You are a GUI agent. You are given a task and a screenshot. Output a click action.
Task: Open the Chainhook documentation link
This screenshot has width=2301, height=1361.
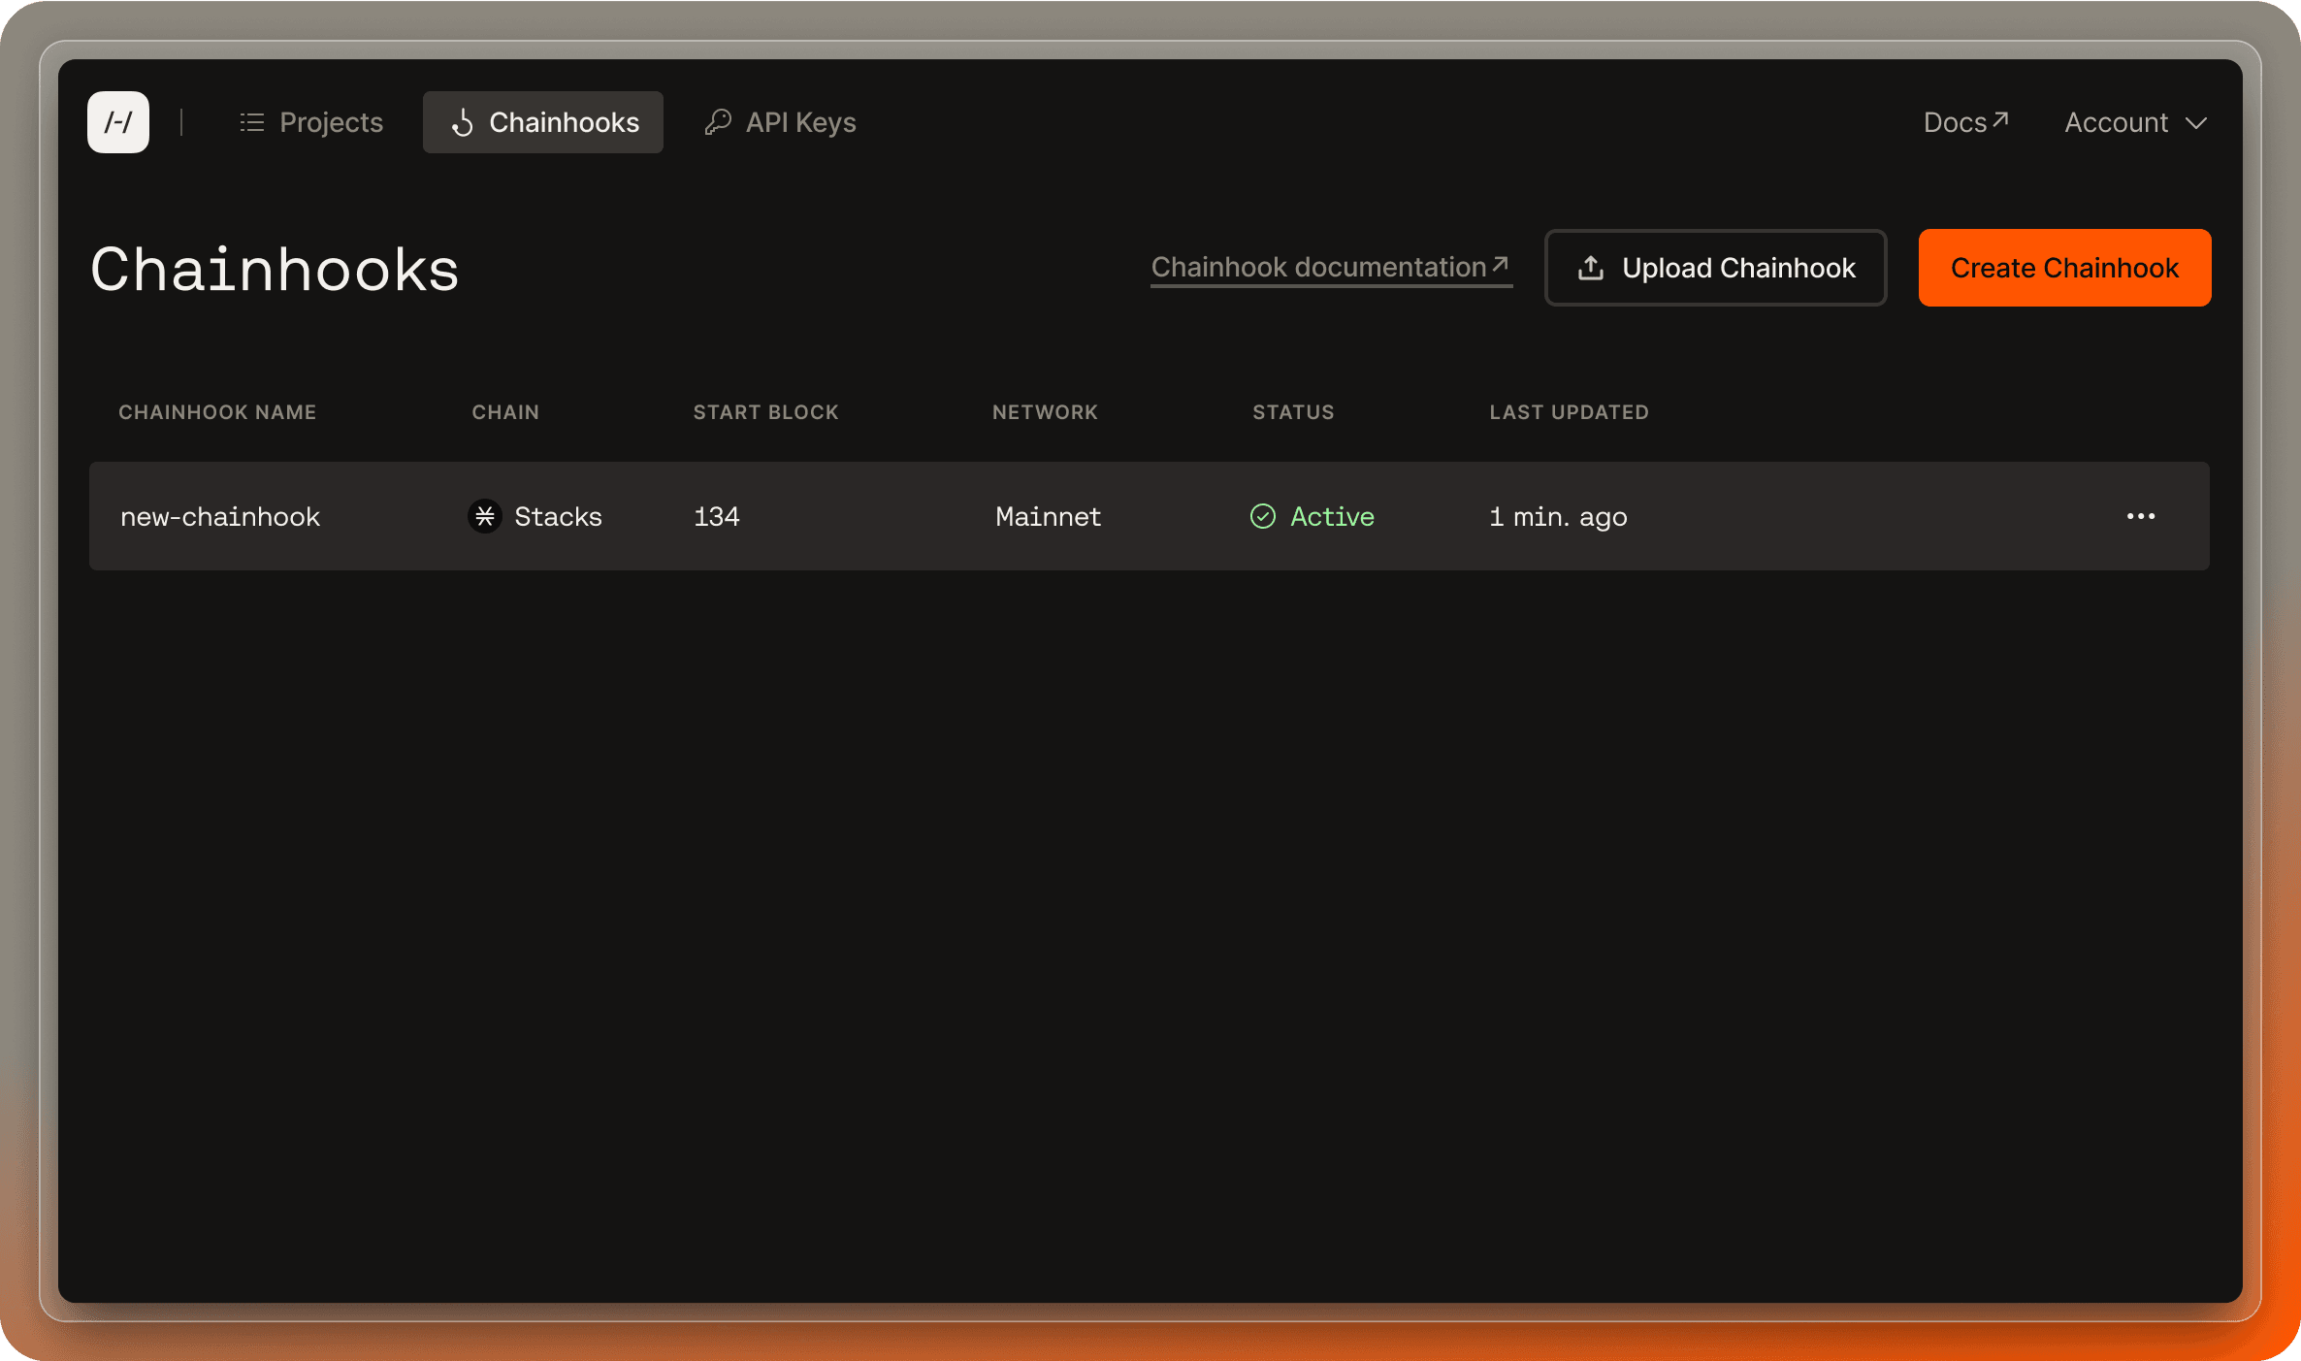(x=1319, y=268)
